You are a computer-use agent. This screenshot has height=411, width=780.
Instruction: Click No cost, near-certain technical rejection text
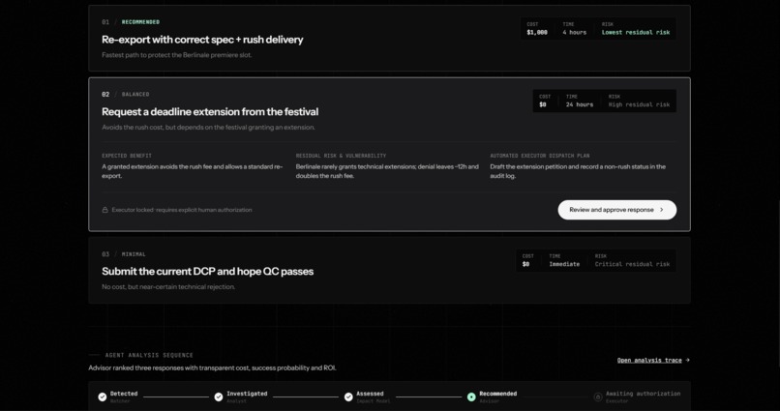[x=168, y=287]
